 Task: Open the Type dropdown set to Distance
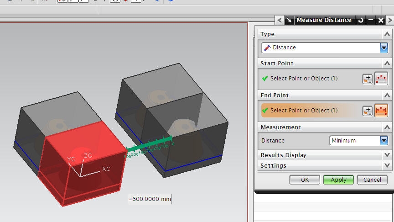click(x=325, y=48)
